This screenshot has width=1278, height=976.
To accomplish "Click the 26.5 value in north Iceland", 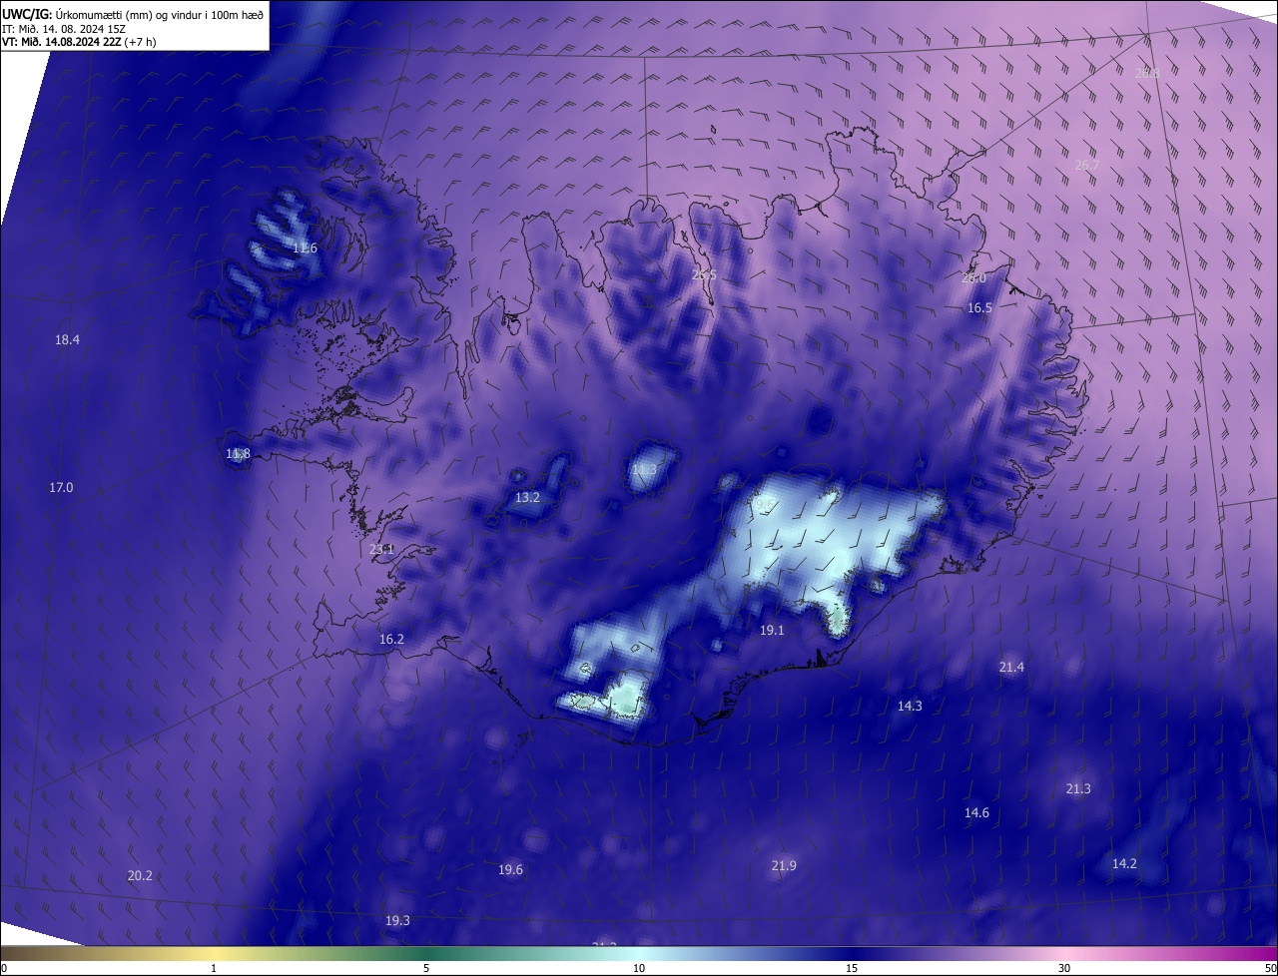I will (704, 275).
